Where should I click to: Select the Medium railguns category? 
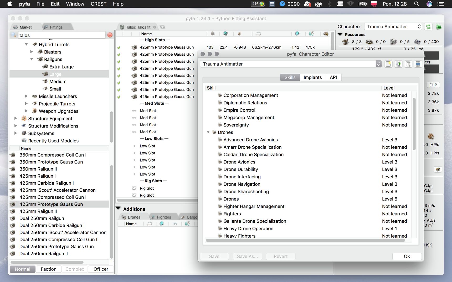pyautogui.click(x=58, y=82)
